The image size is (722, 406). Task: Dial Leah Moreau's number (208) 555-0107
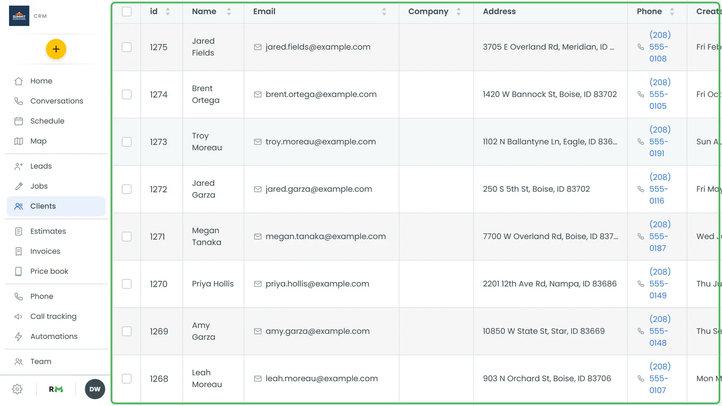(x=660, y=378)
